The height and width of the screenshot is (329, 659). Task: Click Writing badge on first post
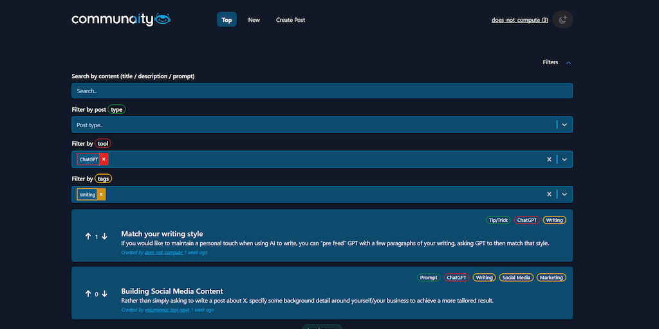tap(554, 220)
